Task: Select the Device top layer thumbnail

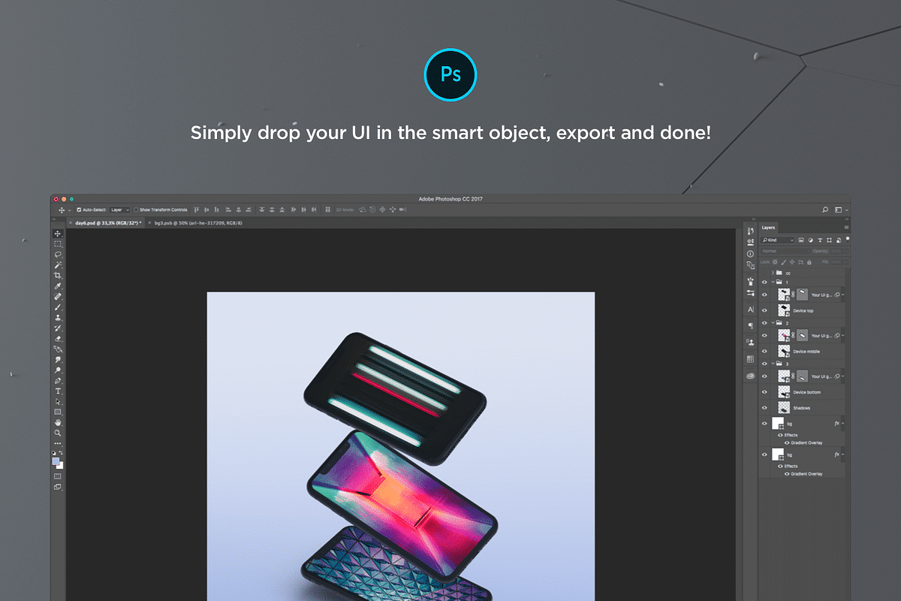Action: pos(784,310)
